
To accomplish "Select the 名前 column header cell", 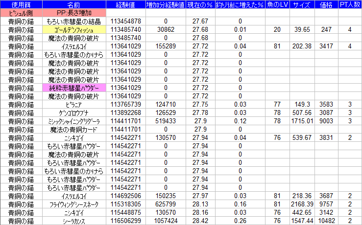I will (x=74, y=4).
